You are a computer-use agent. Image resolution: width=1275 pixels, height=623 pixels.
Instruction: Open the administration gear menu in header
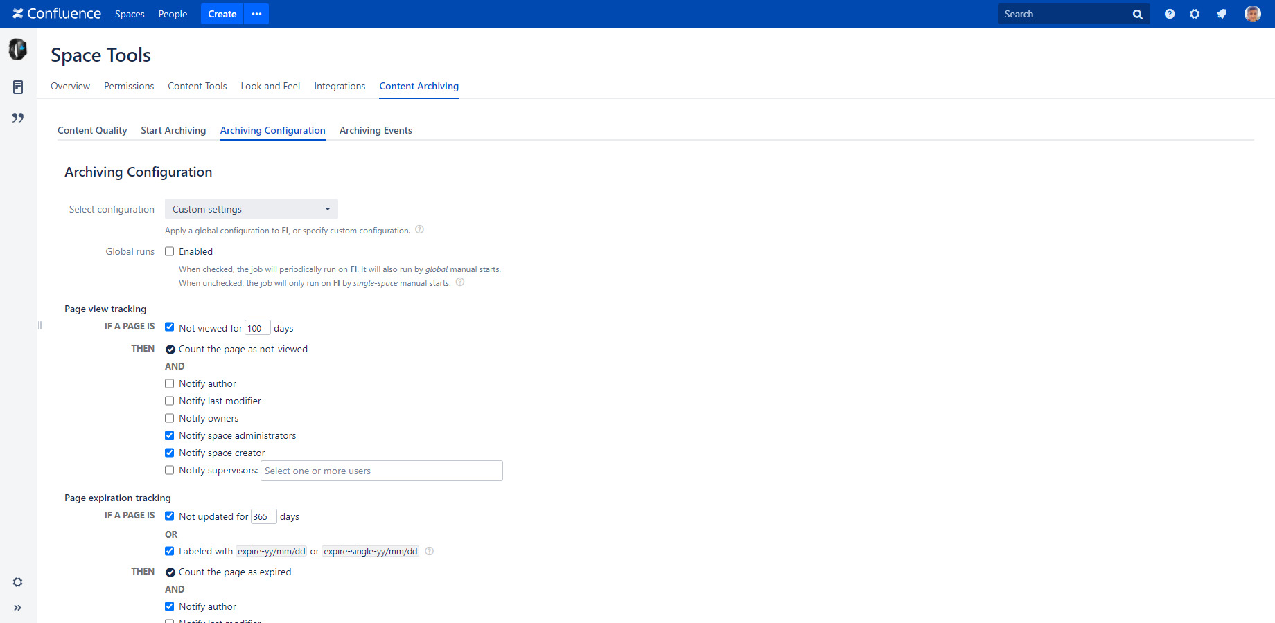(1195, 14)
